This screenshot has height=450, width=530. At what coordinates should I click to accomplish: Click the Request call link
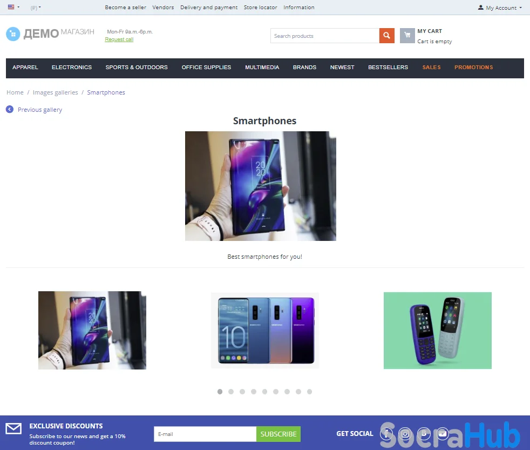click(119, 39)
